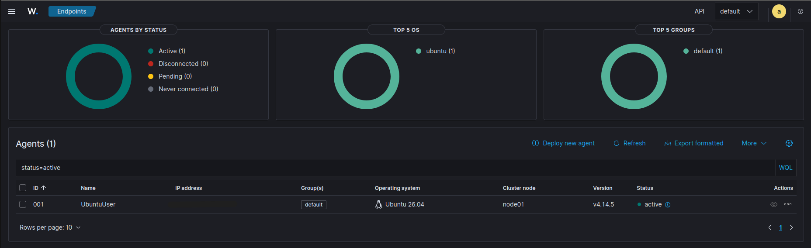Open table settings gear icon

(789, 143)
